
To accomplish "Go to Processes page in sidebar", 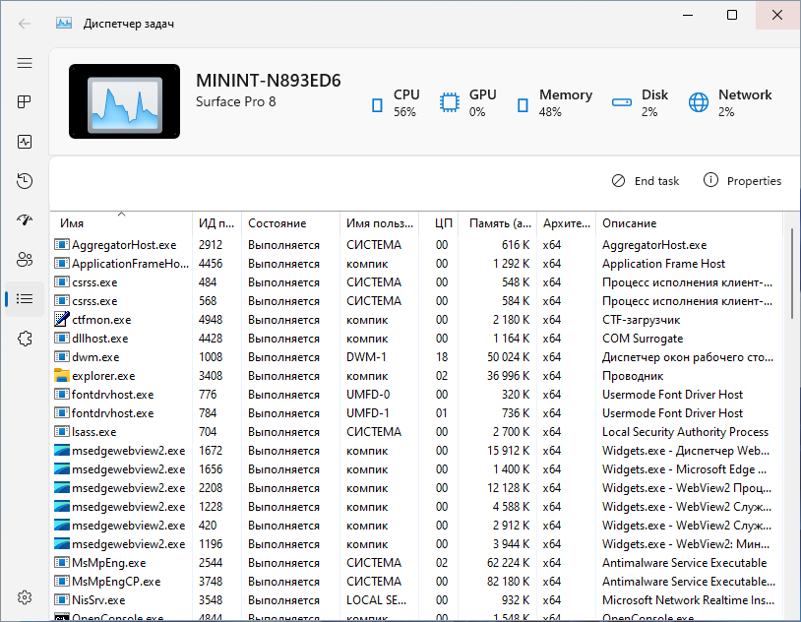I will (25, 102).
